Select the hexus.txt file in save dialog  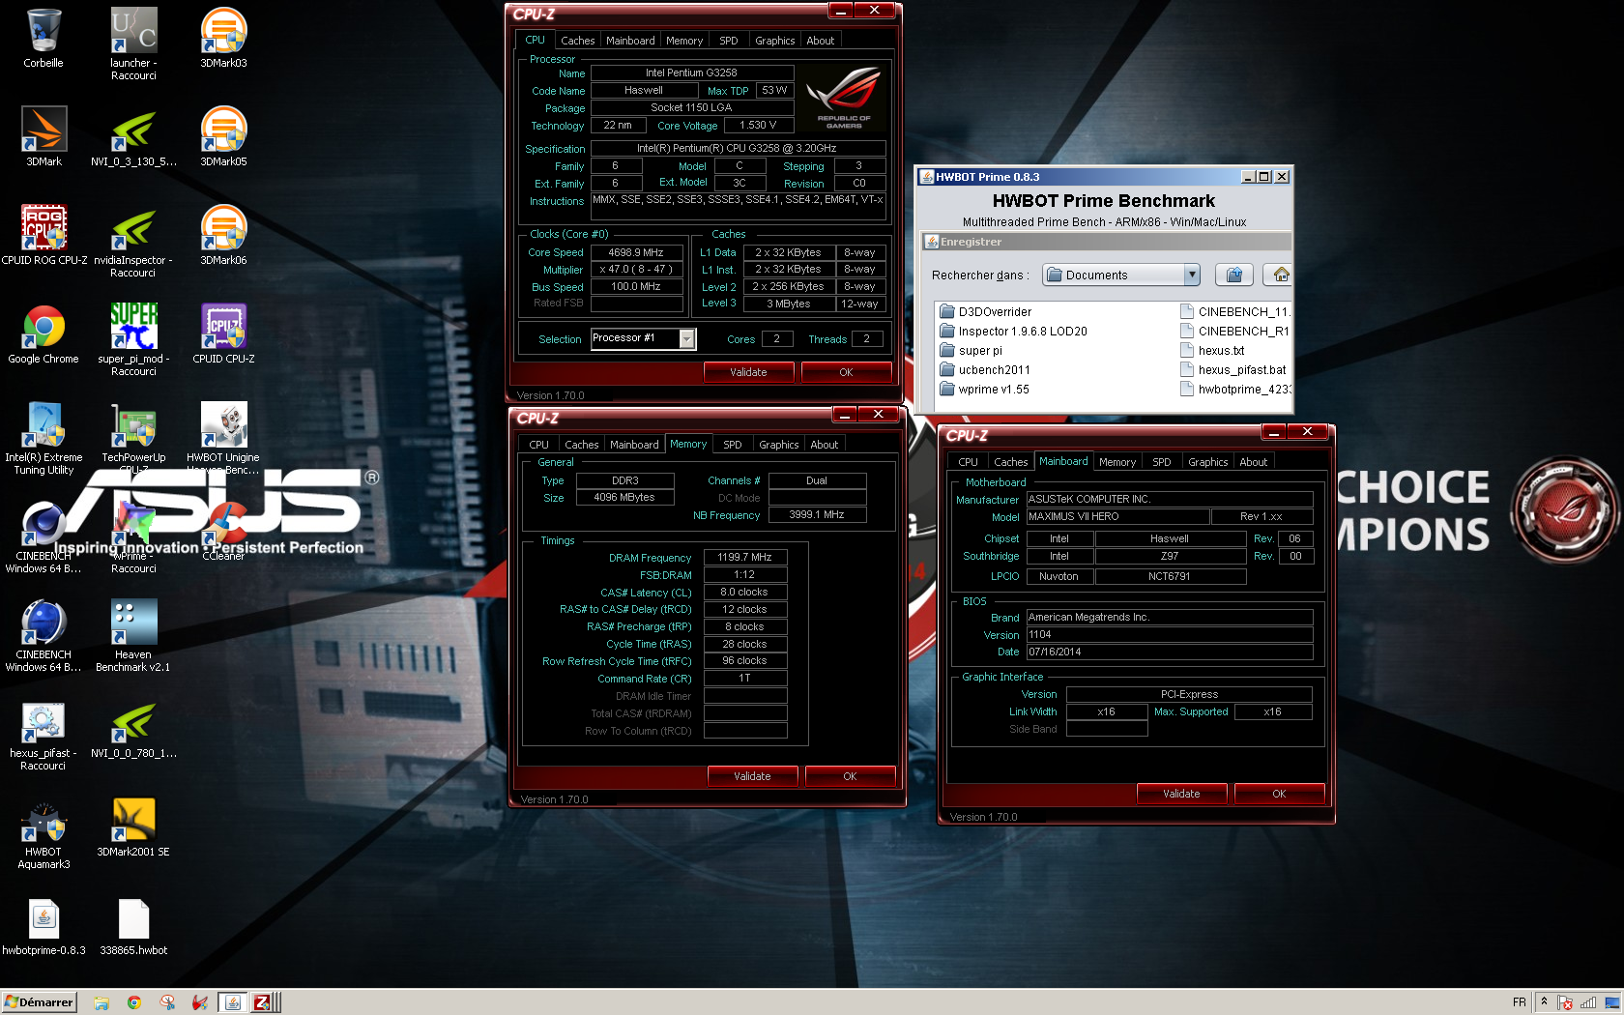[x=1212, y=350]
